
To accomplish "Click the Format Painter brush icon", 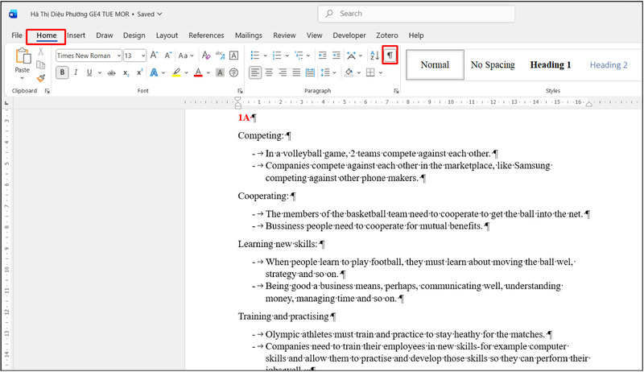I will (x=41, y=78).
